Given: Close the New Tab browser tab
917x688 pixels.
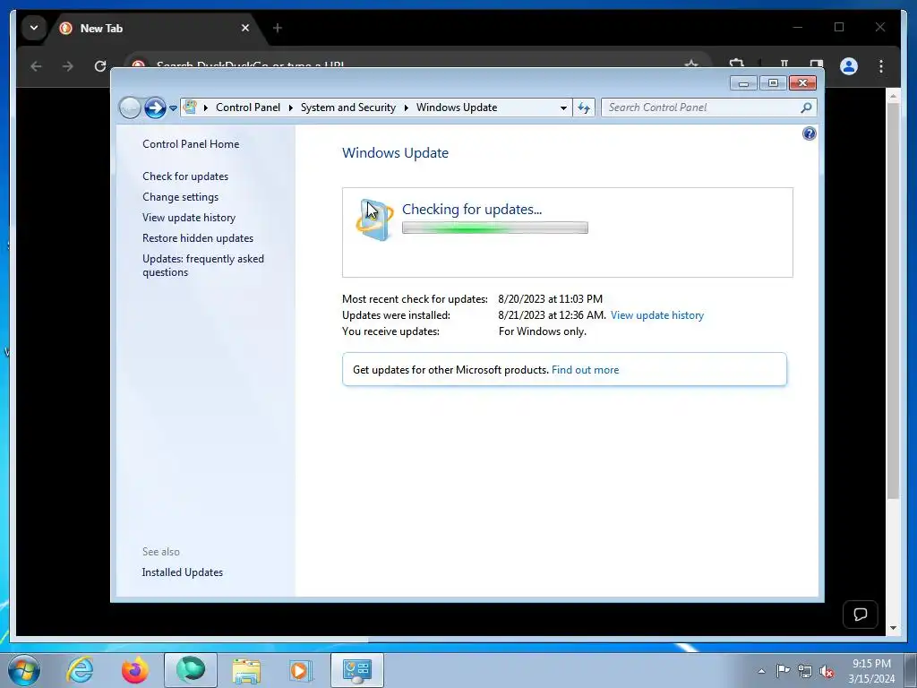Looking at the screenshot, I should (x=245, y=28).
